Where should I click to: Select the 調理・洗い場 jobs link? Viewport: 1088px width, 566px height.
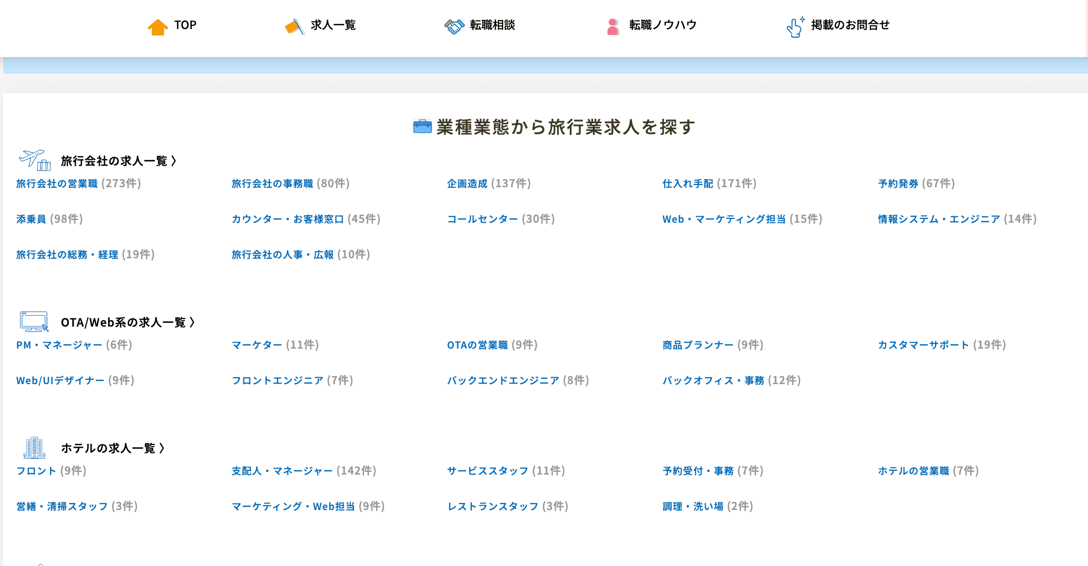coord(693,507)
